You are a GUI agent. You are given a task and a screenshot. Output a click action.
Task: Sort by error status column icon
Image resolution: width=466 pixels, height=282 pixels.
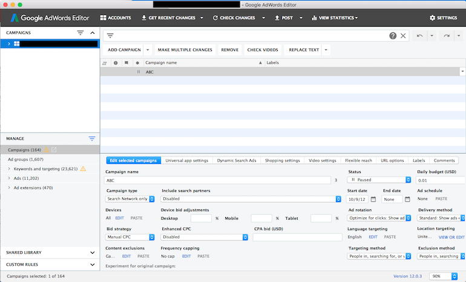(x=116, y=63)
